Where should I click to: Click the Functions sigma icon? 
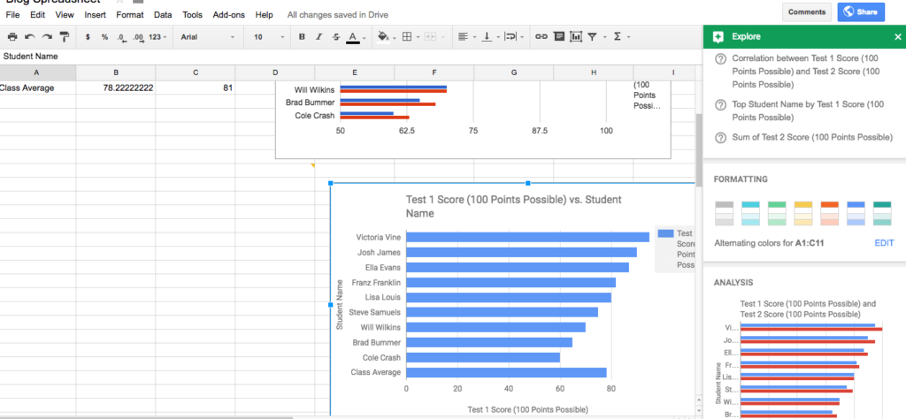617,37
